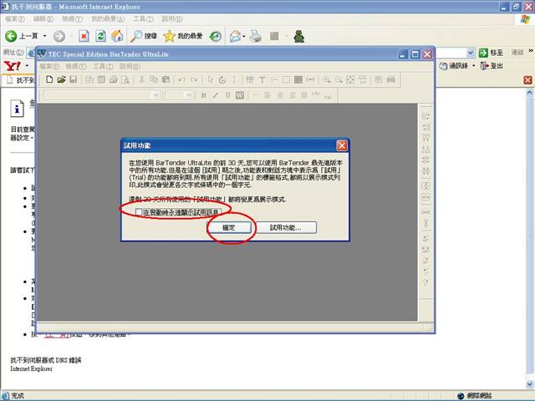Click the IE page scrollbar up arrow
Screen dimensions: 535x401
pyautogui.click(x=529, y=92)
